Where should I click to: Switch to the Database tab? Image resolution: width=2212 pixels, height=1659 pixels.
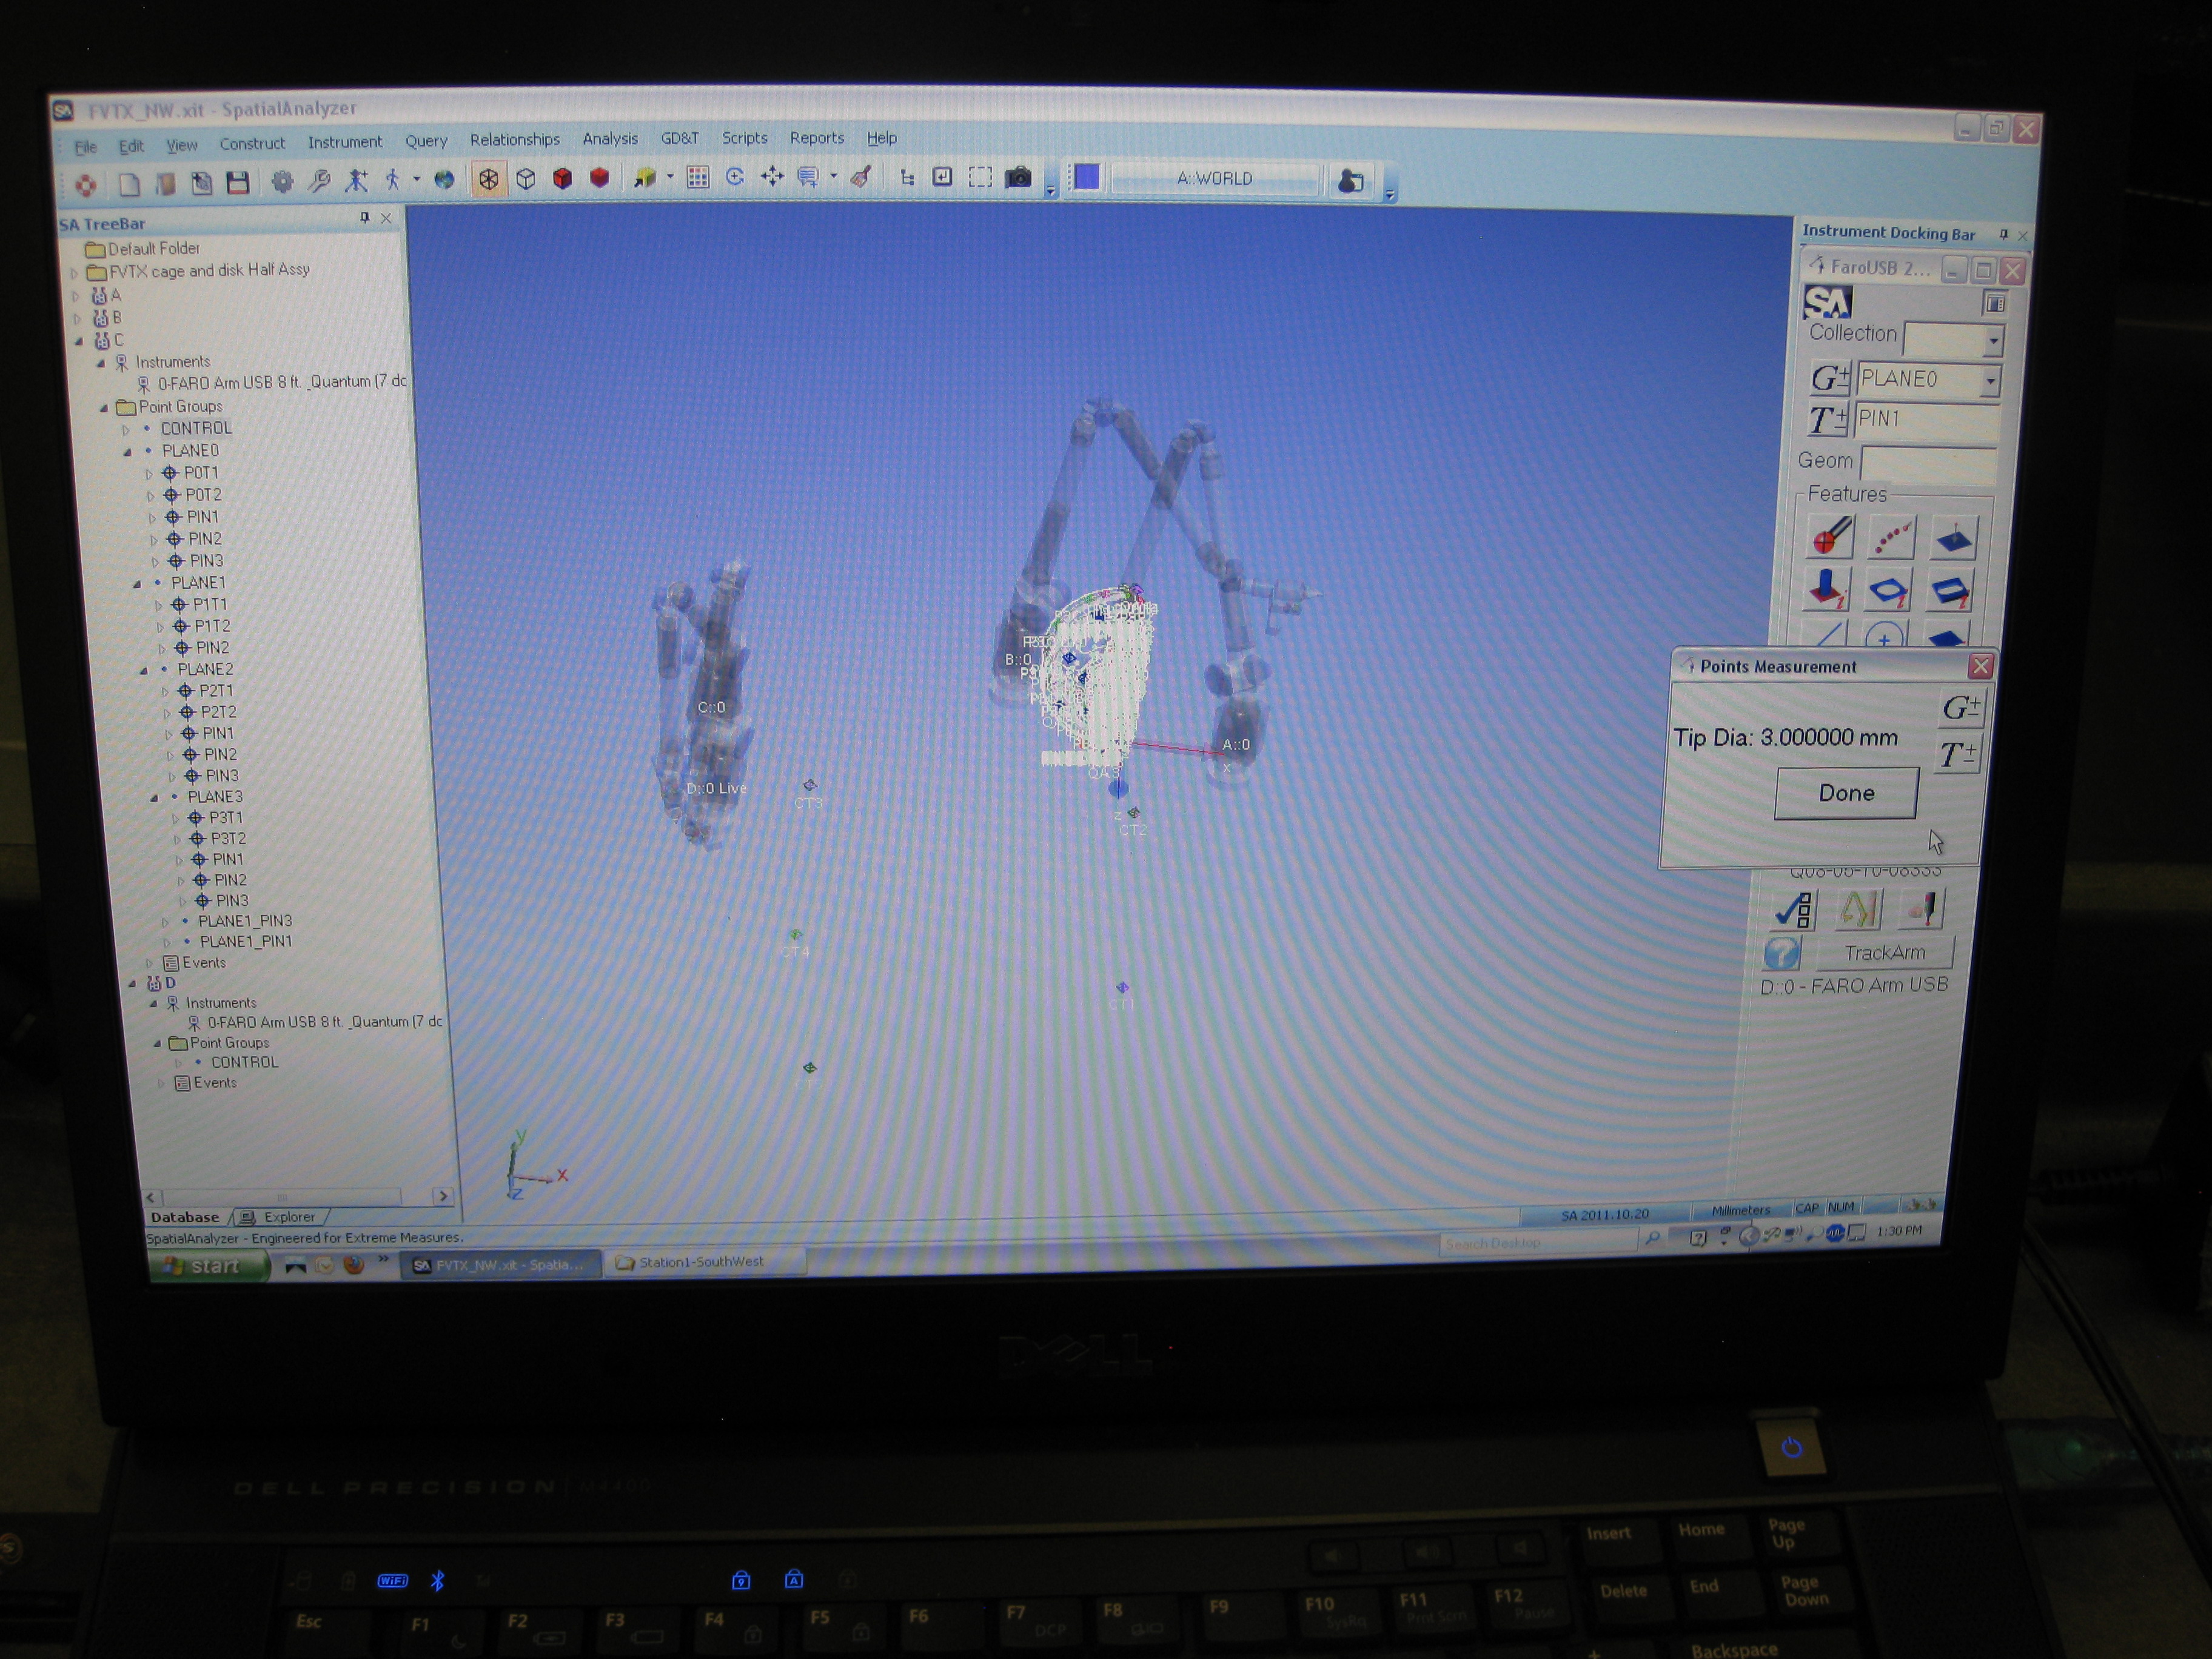coord(184,1217)
